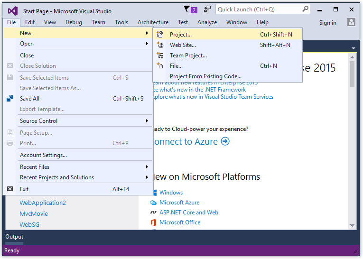The height and width of the screenshot is (259, 363).
Task: Click the Microsoft Office logo icon
Action: 153,222
